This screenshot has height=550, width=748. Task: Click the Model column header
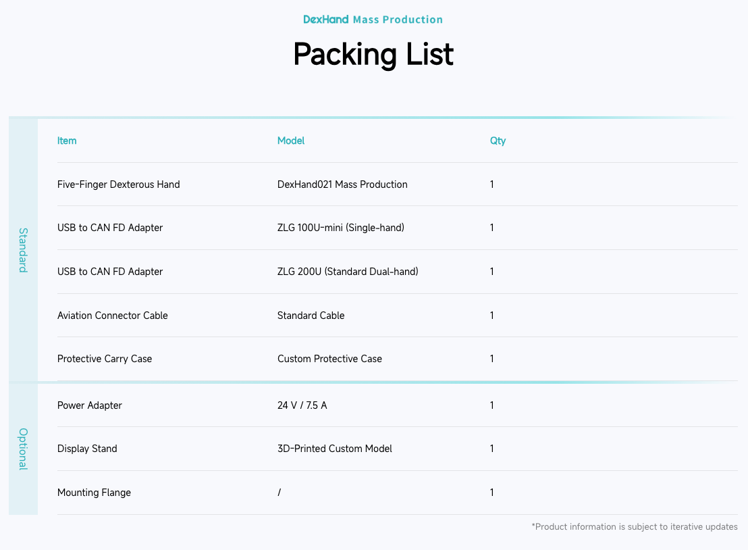[x=291, y=141]
